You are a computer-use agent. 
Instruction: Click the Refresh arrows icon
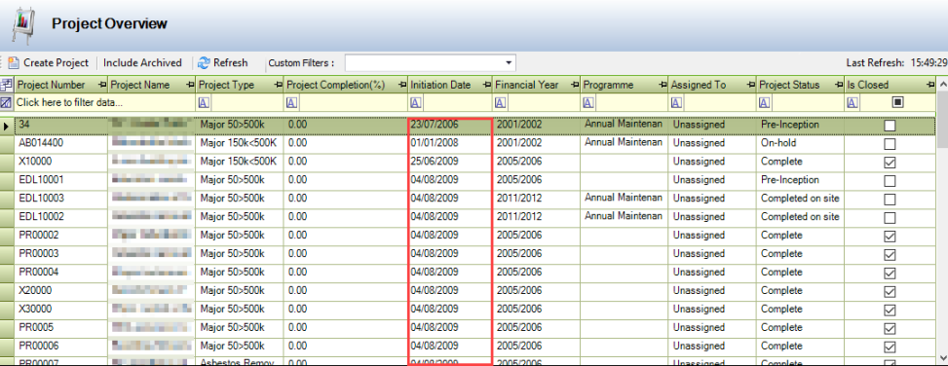point(204,63)
